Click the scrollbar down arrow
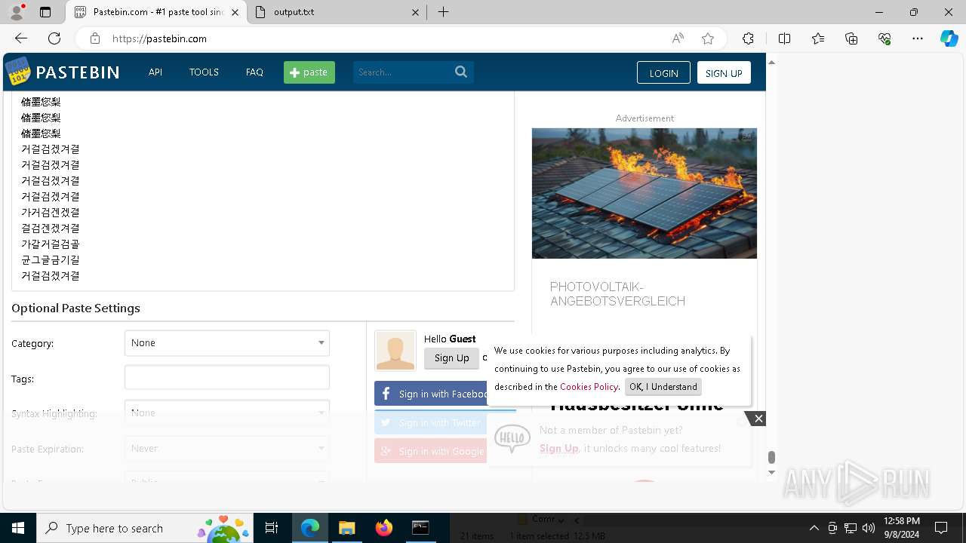 (x=771, y=473)
